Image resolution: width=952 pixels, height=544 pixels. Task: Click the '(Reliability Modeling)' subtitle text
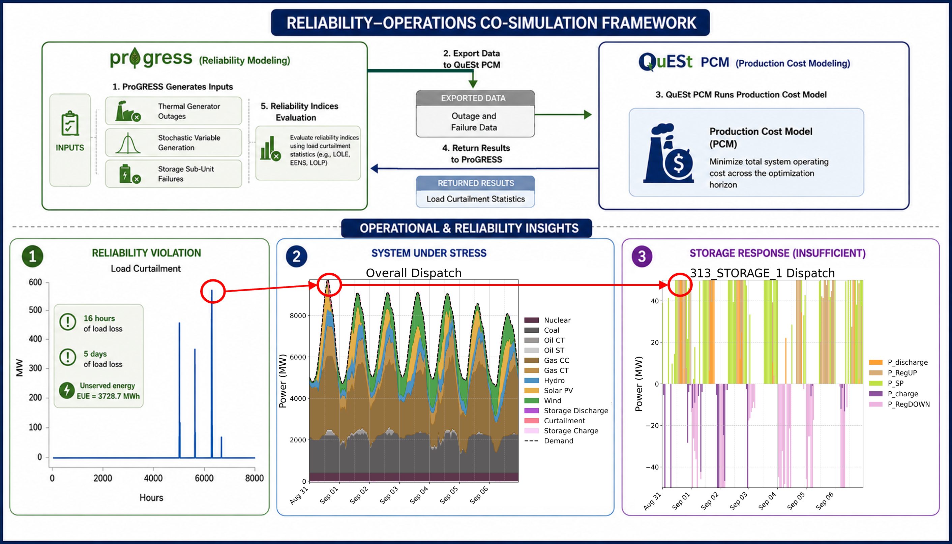tap(244, 61)
